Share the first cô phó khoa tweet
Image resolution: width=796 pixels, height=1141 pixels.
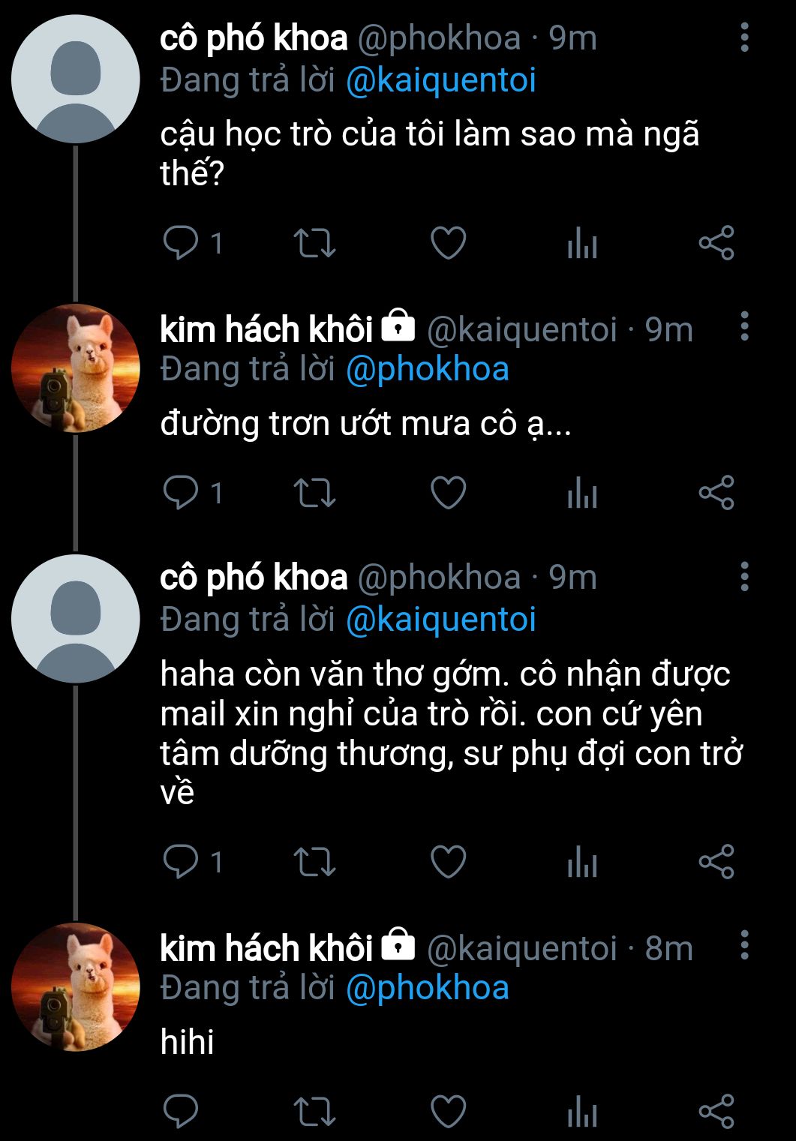716,243
